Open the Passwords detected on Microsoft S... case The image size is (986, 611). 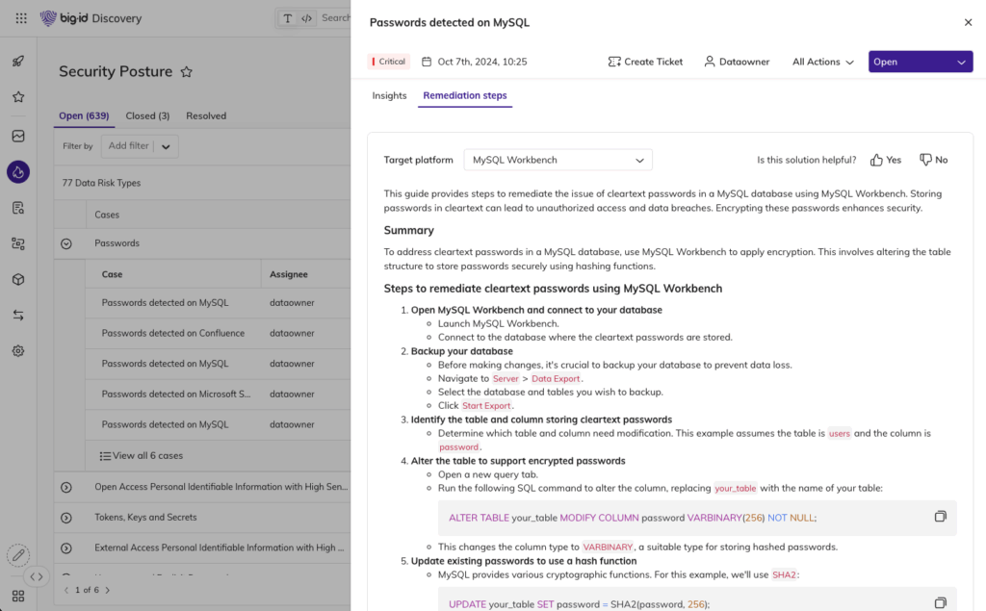[x=176, y=395]
